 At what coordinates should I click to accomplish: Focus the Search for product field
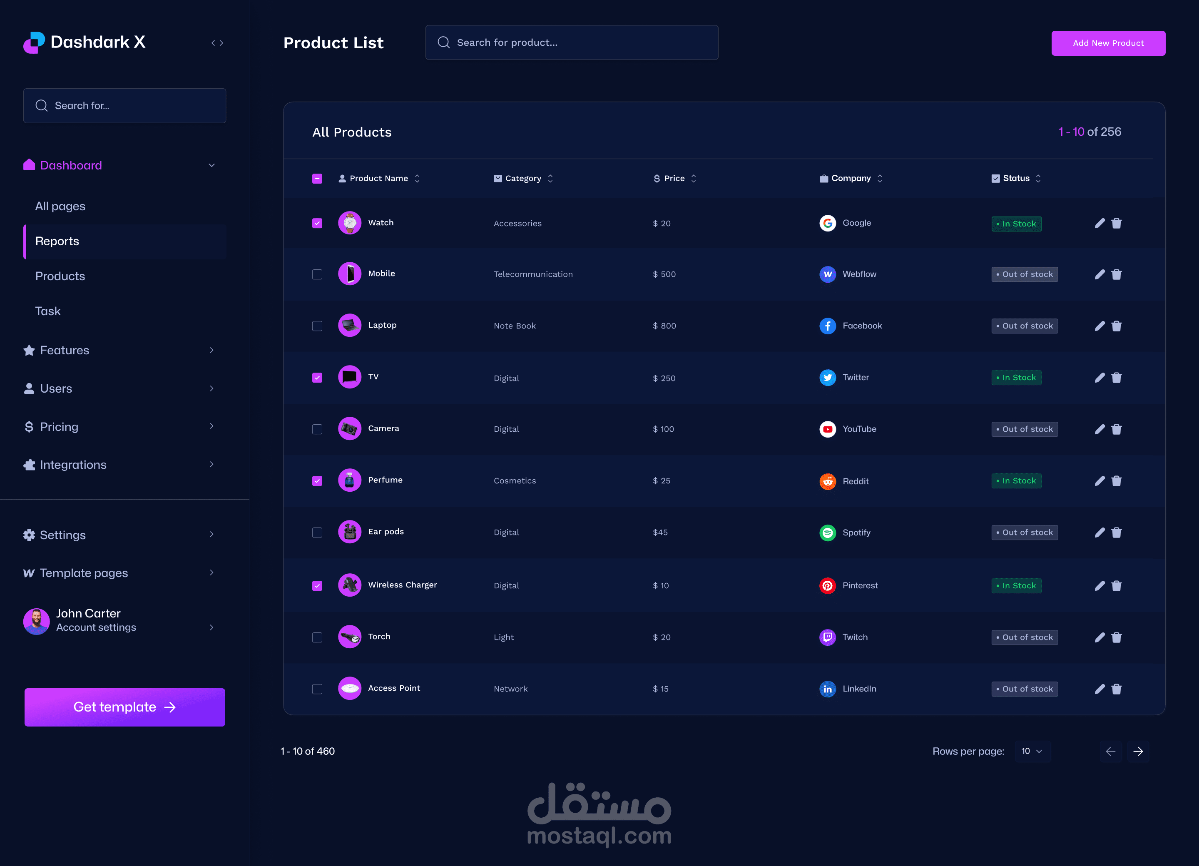pyautogui.click(x=572, y=42)
